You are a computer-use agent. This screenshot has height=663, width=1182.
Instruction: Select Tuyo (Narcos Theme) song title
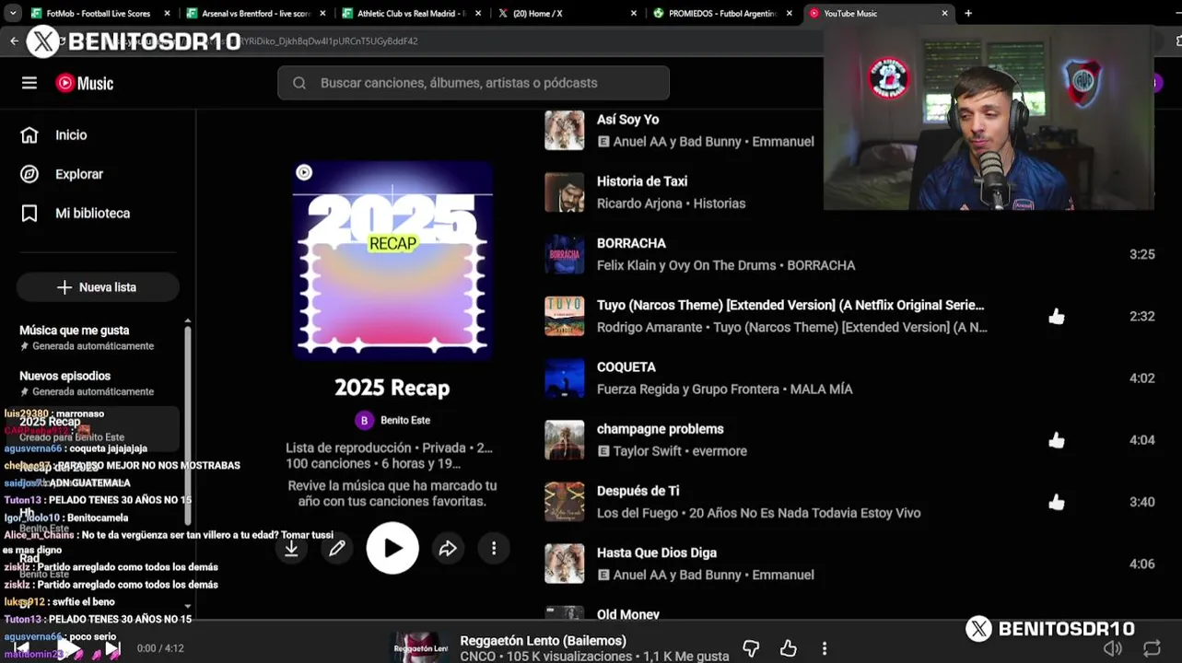point(790,305)
